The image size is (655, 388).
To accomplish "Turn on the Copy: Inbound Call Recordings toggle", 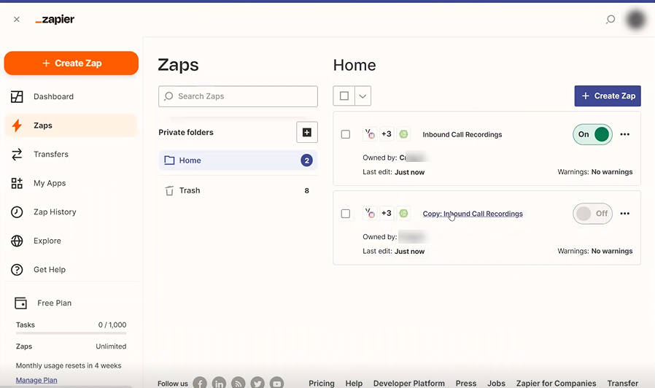I will (x=592, y=214).
